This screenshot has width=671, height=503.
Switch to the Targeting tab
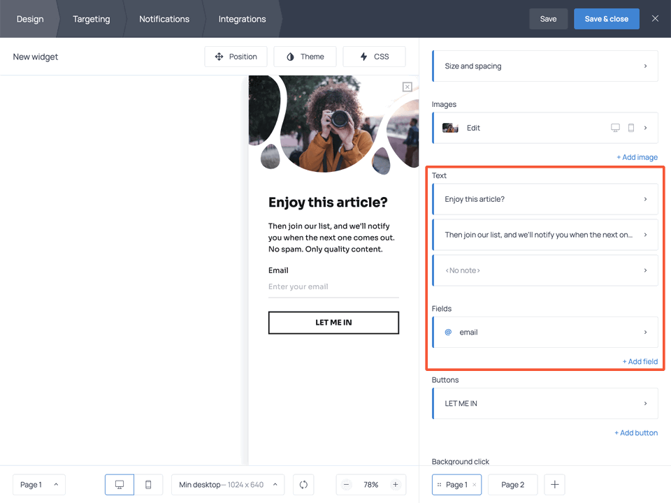[91, 19]
